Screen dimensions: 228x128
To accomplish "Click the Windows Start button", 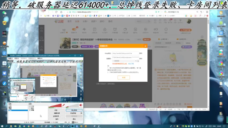I will click(x=2, y=126).
